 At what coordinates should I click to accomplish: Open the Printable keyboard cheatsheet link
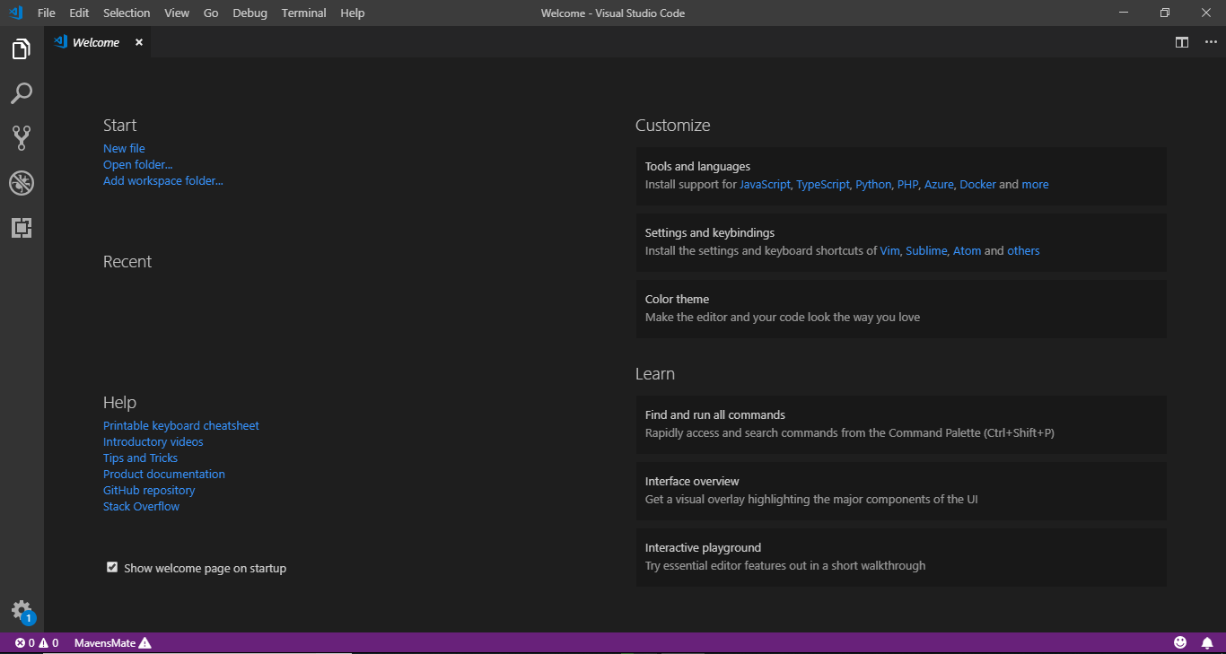click(x=181, y=425)
